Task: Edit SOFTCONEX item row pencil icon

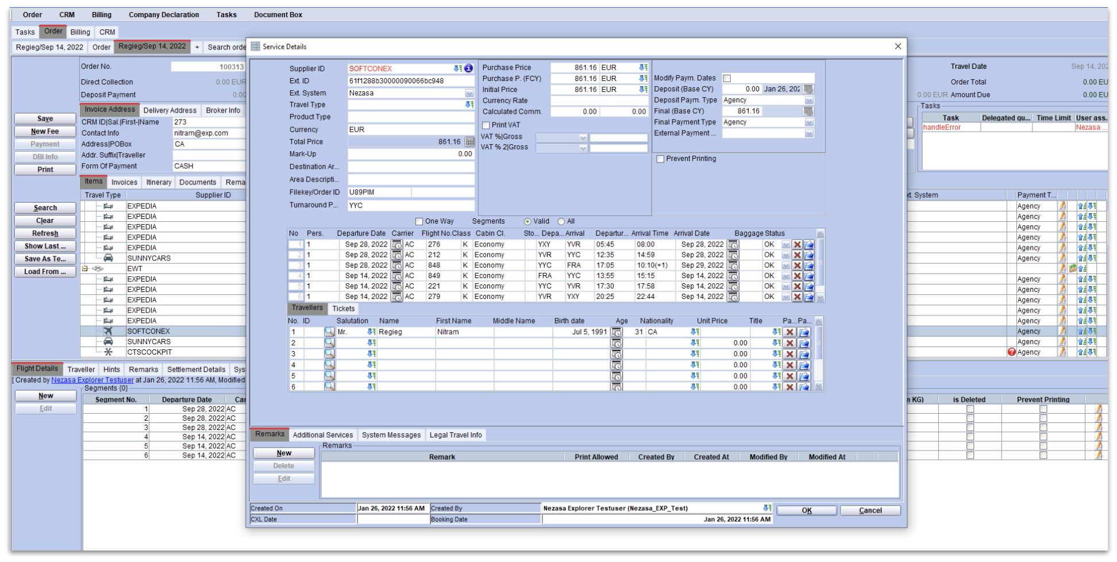Action: pyautogui.click(x=1062, y=331)
